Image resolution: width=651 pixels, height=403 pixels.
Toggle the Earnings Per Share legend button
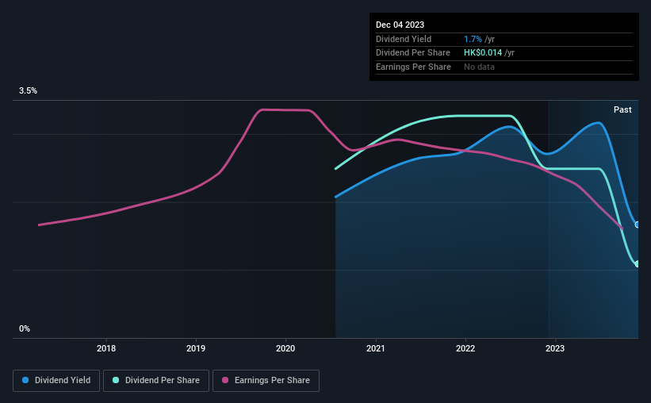point(266,381)
